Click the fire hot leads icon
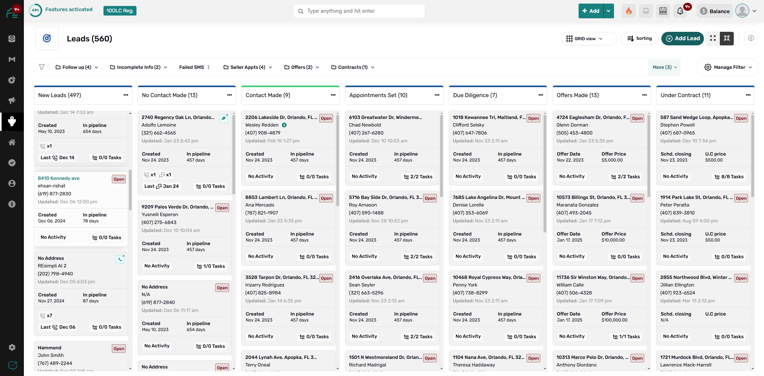This screenshot has width=764, height=376. tap(629, 11)
